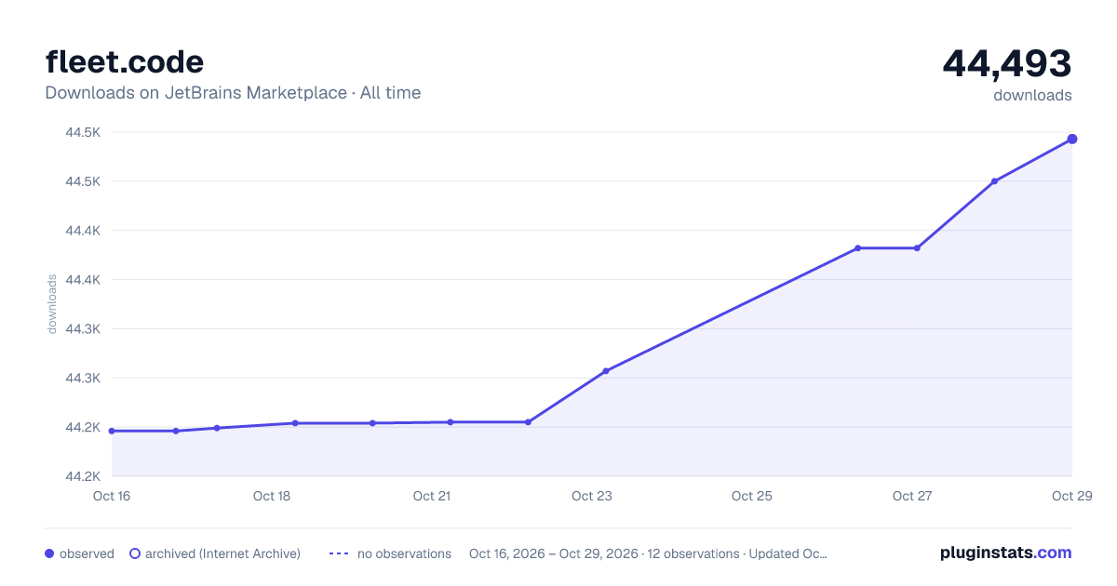The height and width of the screenshot is (586, 1117).
Task: Click the hollow circle icon beside archived
Action: (x=134, y=553)
